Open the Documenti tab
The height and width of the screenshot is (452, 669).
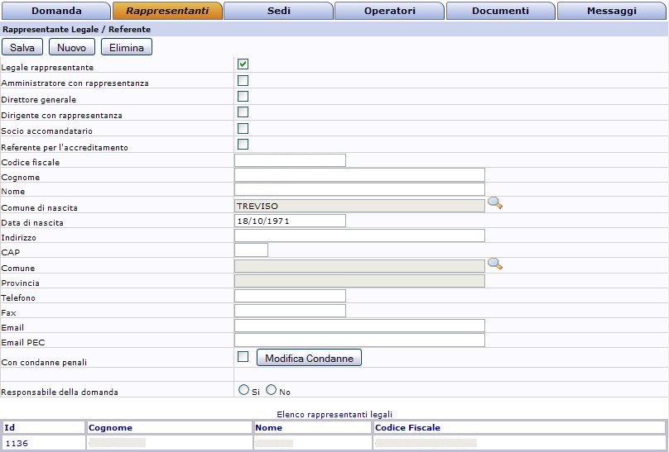500,11
